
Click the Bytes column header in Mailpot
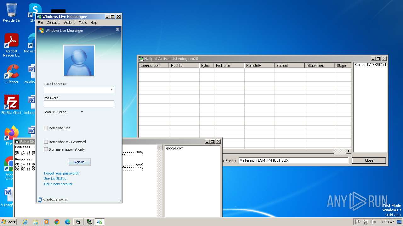tap(207, 66)
